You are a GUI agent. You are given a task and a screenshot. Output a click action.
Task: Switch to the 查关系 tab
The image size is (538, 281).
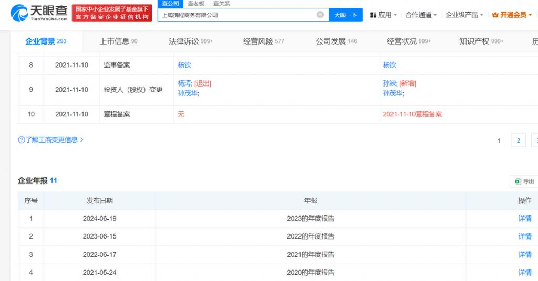click(x=221, y=3)
